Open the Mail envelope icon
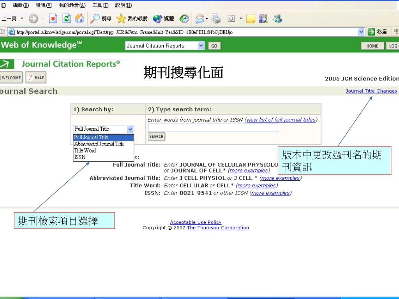Screen dimensions: 399x299 tap(199, 19)
